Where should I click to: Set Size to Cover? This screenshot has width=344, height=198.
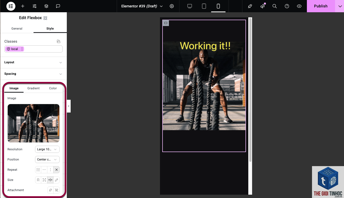44,180
